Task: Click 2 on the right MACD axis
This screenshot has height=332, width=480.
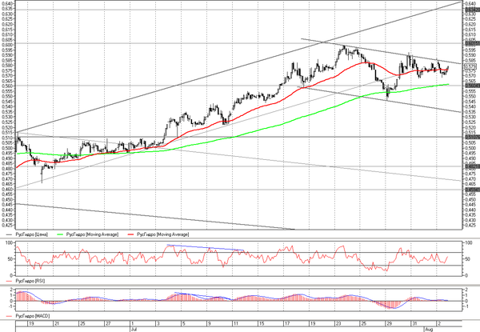Action: (x=466, y=290)
